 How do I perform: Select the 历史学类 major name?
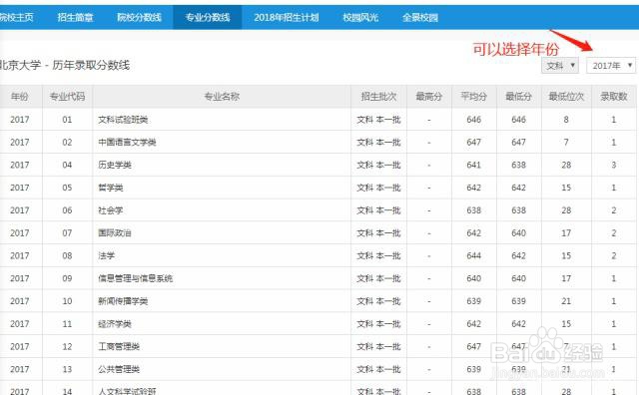coord(115,165)
